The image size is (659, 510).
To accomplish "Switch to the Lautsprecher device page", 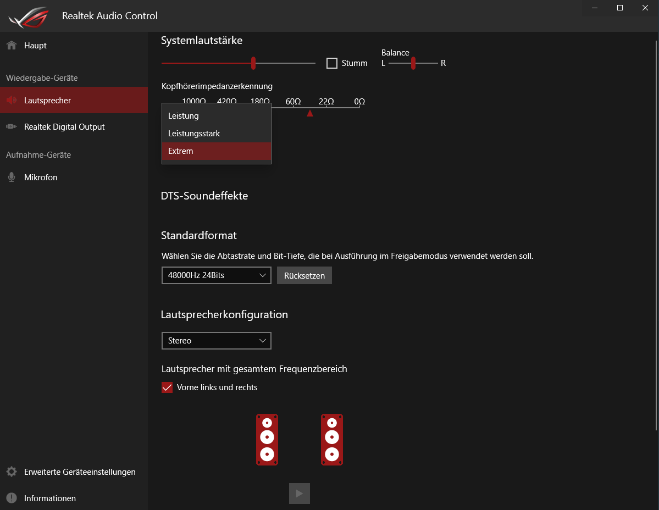I will [74, 100].
